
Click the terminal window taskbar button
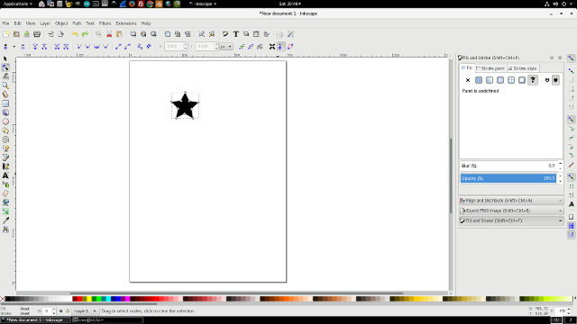tap(107, 320)
